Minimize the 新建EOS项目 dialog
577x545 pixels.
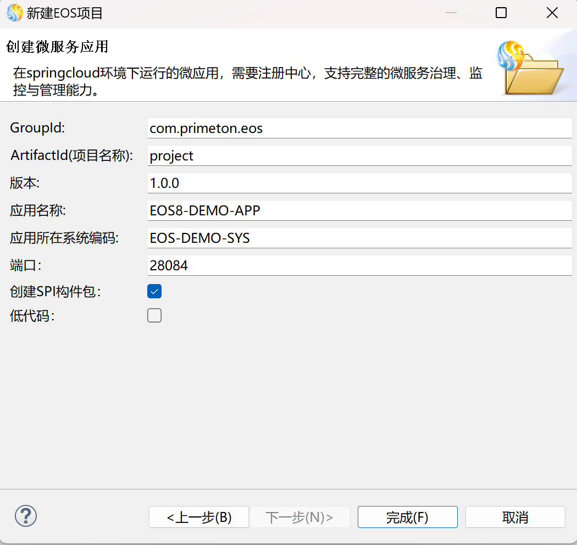pos(451,13)
